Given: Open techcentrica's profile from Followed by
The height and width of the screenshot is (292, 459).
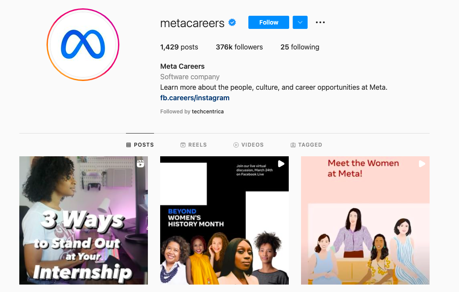Looking at the screenshot, I should pos(208,112).
